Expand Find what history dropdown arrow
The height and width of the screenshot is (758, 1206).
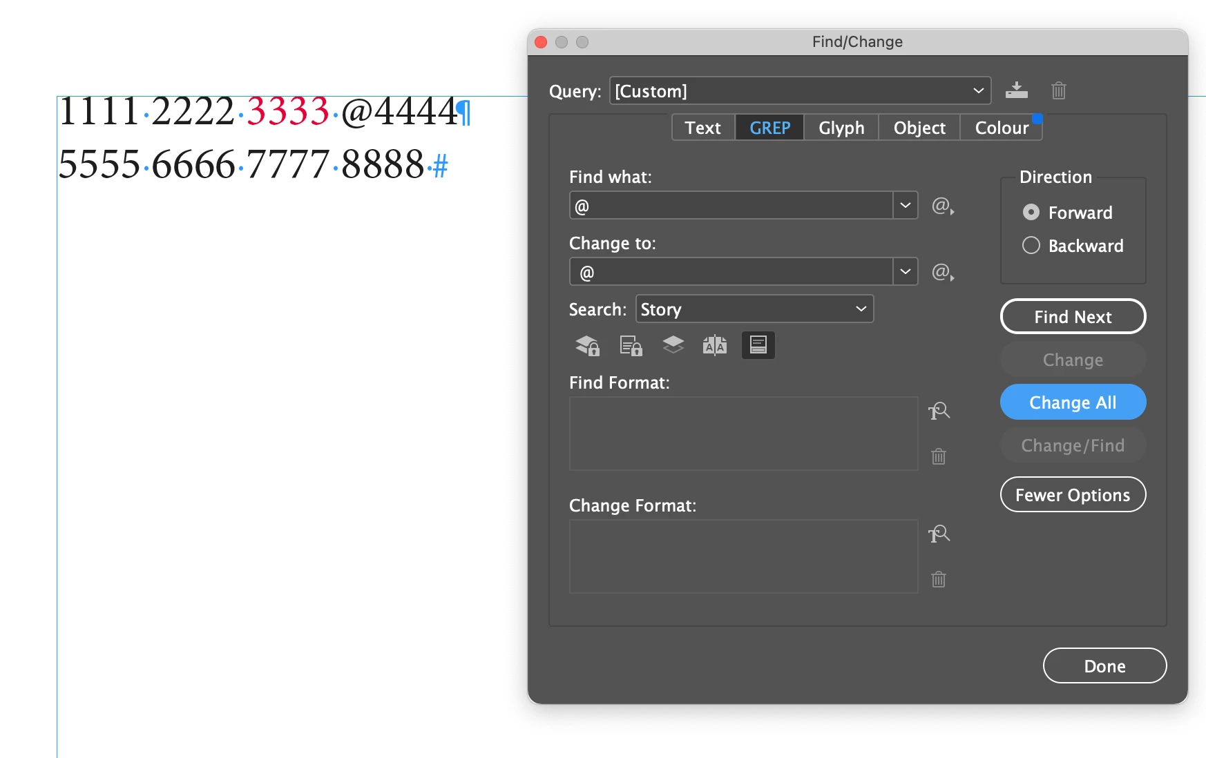click(x=905, y=205)
